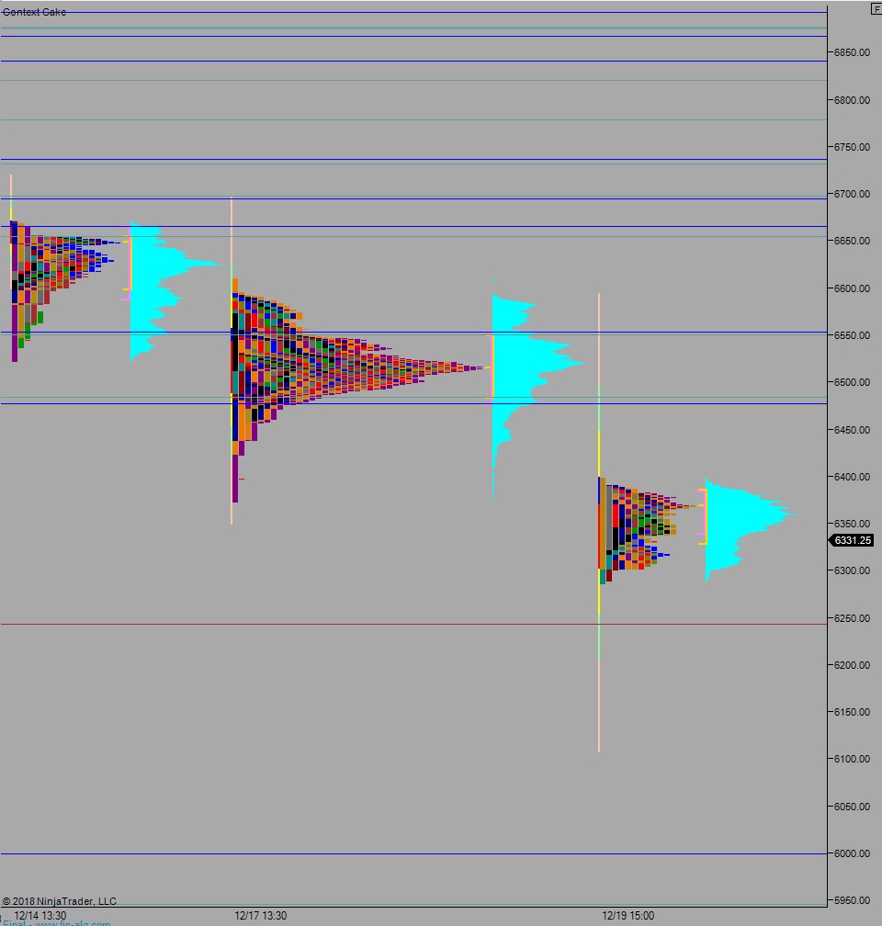Click the 6000.00 price axis label

point(852,853)
